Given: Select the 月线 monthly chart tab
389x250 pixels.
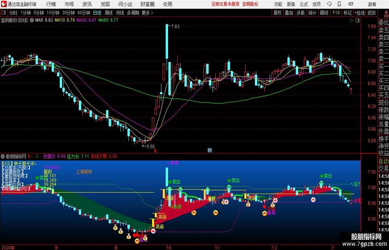Looking at the screenshot, I should click(120, 13).
